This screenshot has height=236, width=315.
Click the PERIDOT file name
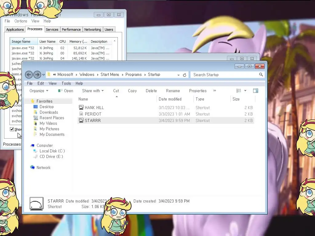[93, 114]
